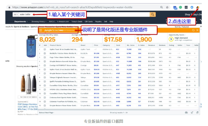Close the Jungle Scout extension window
Viewport: 208px width, 126px height.
point(197,30)
